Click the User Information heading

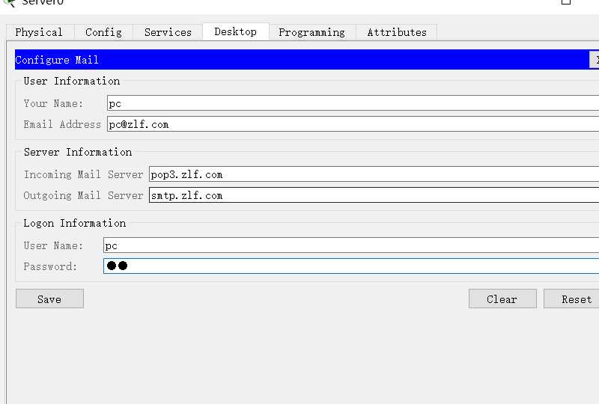pyautogui.click(x=71, y=81)
